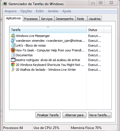Click the Windows Live Writer pen icon
The width and height of the screenshot is (120, 131).
click(13, 69)
